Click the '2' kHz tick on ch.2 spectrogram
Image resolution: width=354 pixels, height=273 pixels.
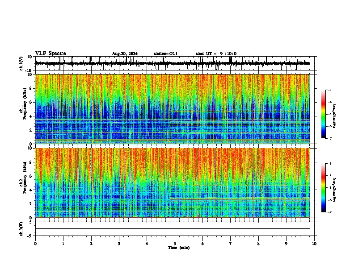pyautogui.click(x=31, y=204)
